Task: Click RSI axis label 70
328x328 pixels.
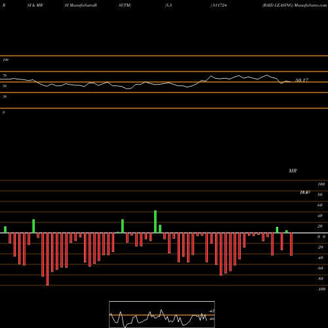Action: click(x=5, y=75)
